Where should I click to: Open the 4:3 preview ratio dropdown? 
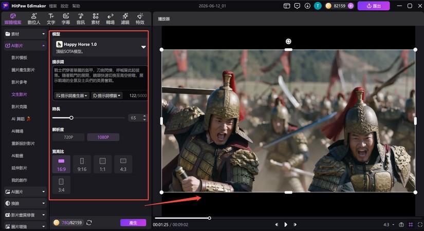[x=389, y=224]
